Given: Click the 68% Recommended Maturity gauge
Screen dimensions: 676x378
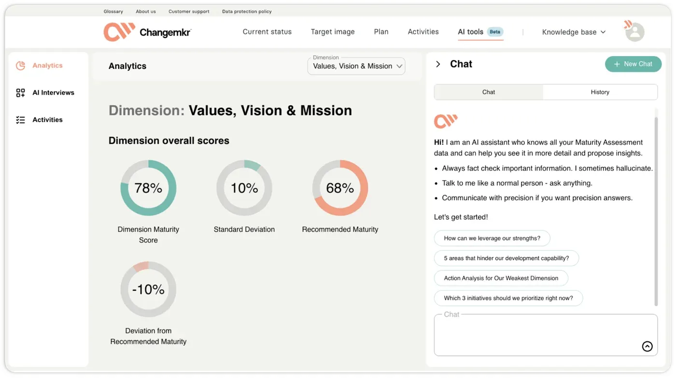Looking at the screenshot, I should tap(340, 188).
